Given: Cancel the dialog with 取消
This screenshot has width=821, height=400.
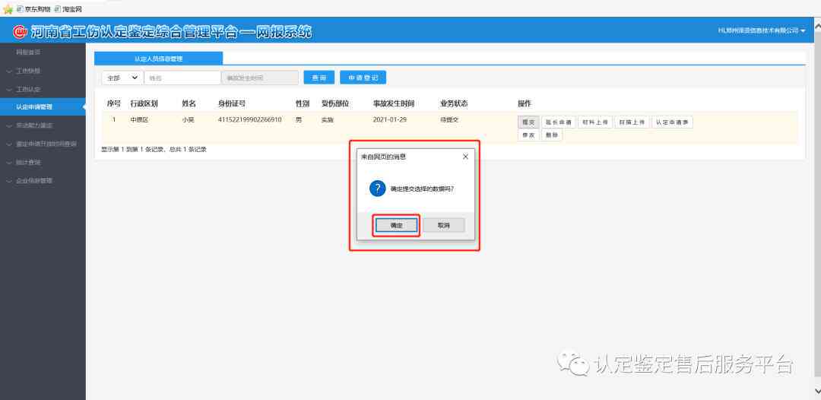Looking at the screenshot, I should [443, 225].
